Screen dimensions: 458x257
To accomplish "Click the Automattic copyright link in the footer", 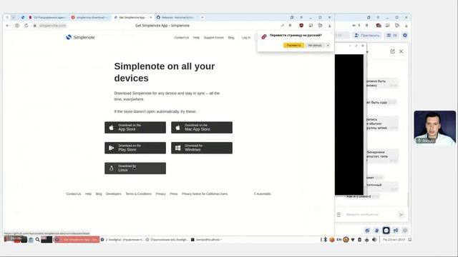I will tap(263, 193).
